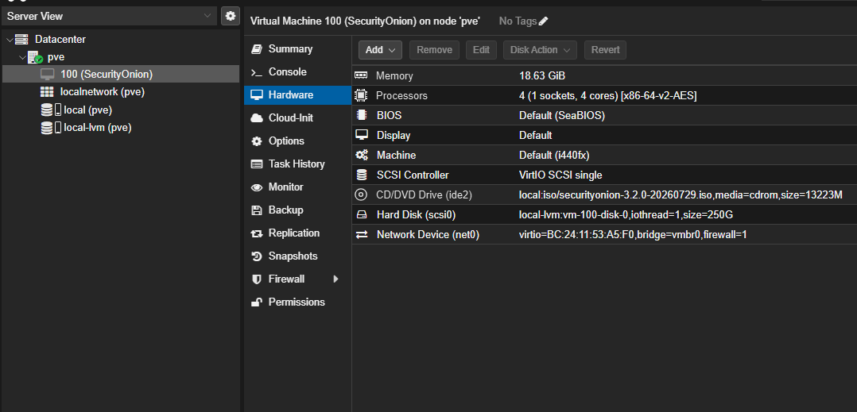Open the Options tab
857x412 pixels.
click(x=298, y=141)
